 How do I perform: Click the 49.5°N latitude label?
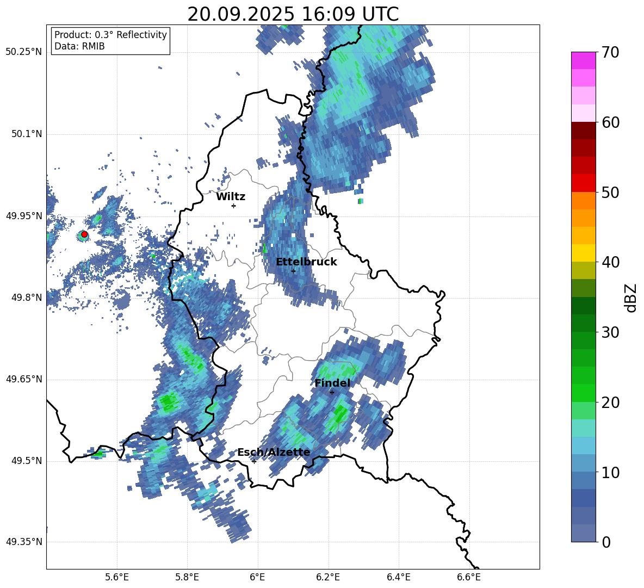tap(27, 461)
